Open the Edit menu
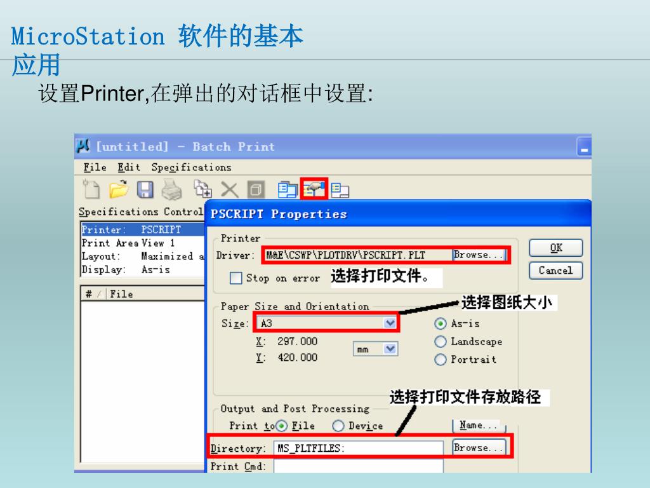This screenshot has width=650, height=488. point(128,167)
